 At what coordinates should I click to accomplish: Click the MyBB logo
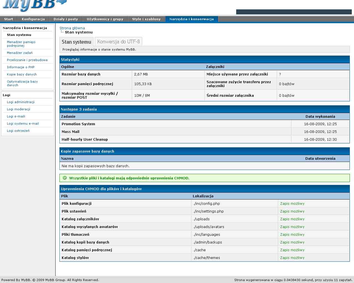[35, 5]
